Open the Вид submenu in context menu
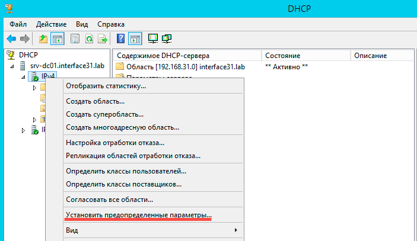The image size is (417, 241). pos(153,230)
